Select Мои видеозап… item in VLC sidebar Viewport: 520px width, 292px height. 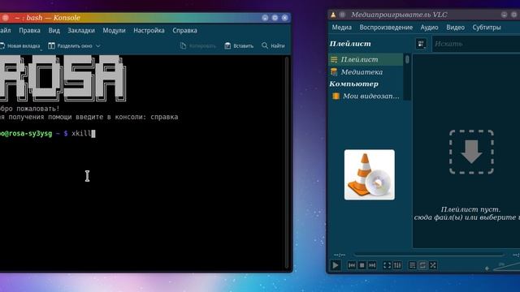(366, 96)
